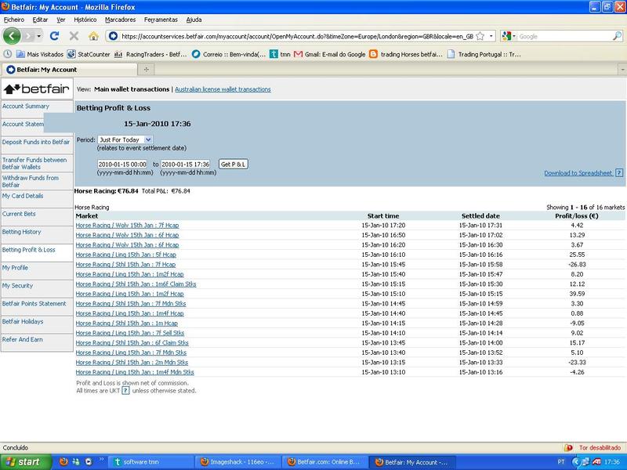627x470 pixels.
Task: Open the Google search engine selector
Action: tap(508, 36)
